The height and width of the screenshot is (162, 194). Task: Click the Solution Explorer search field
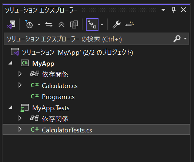[96, 39]
